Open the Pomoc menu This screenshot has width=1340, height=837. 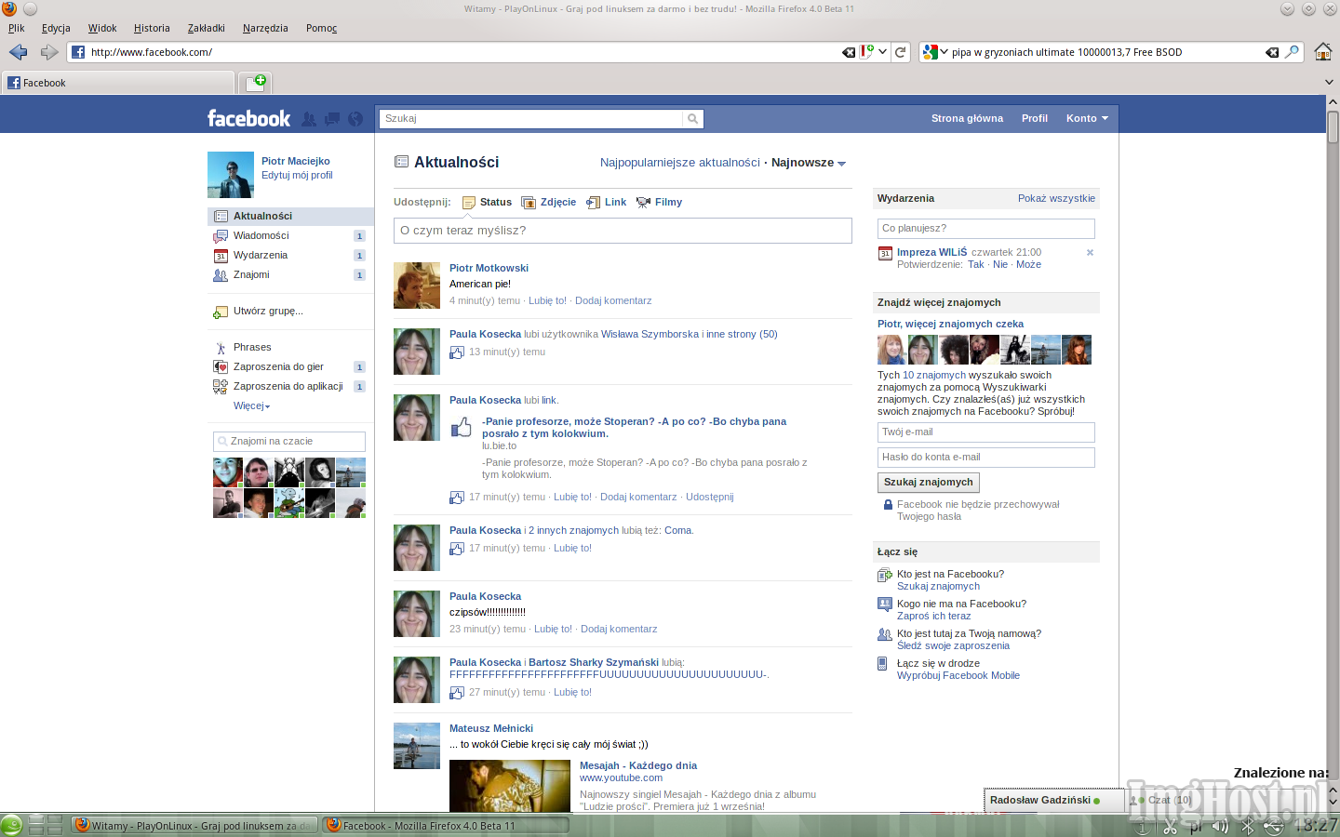(x=321, y=28)
